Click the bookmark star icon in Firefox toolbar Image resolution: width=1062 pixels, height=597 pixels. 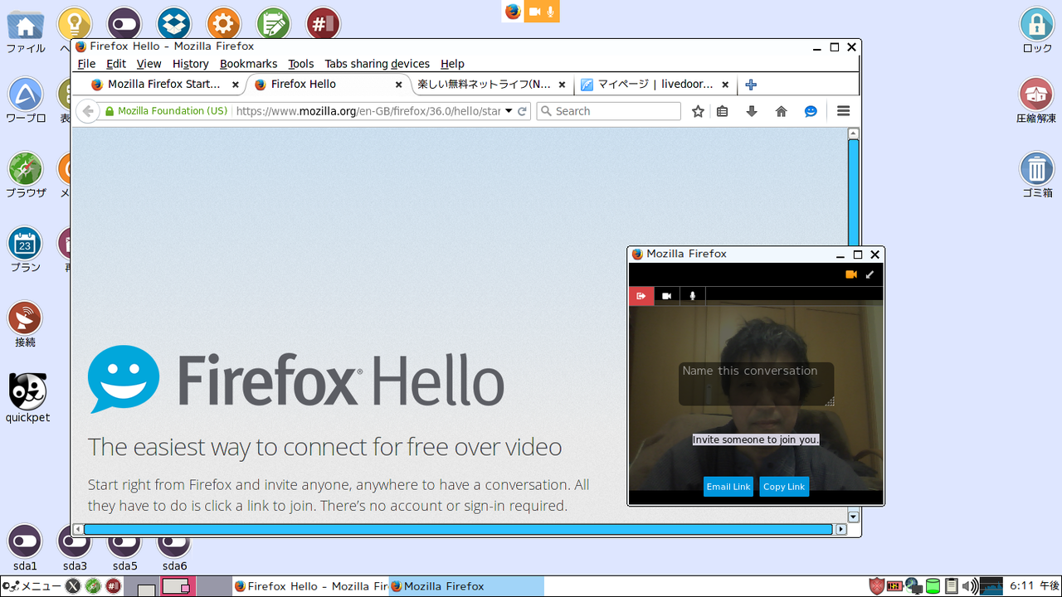tap(698, 111)
